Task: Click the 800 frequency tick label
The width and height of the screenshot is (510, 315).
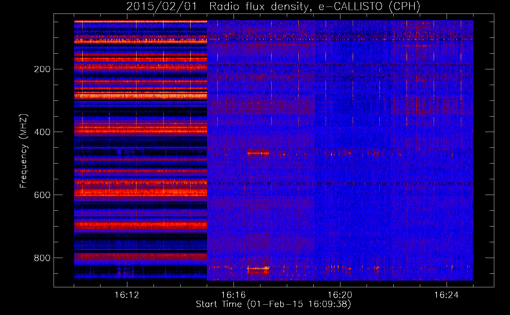Action: (x=42, y=258)
